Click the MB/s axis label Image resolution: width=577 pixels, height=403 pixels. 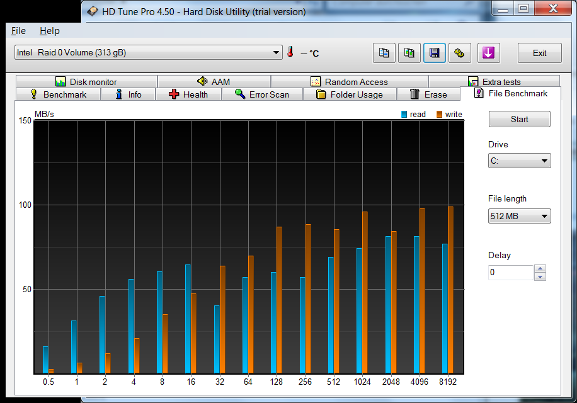coord(44,115)
